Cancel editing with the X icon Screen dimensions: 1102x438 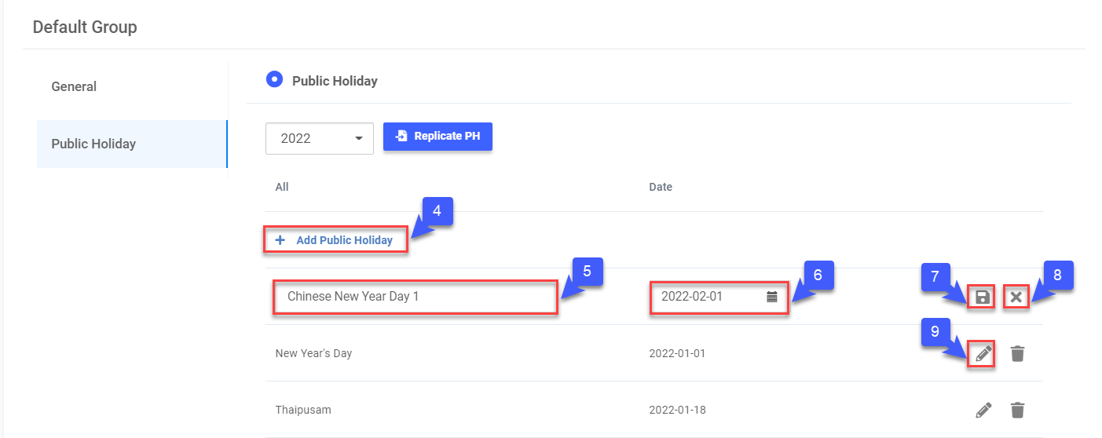pyautogui.click(x=1016, y=297)
